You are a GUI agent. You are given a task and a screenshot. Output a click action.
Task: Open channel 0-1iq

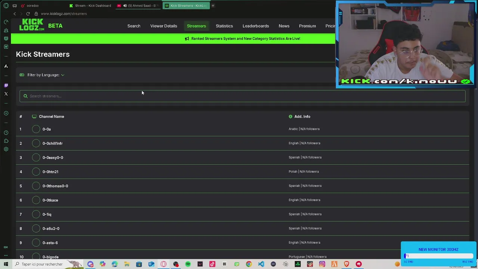(x=47, y=214)
